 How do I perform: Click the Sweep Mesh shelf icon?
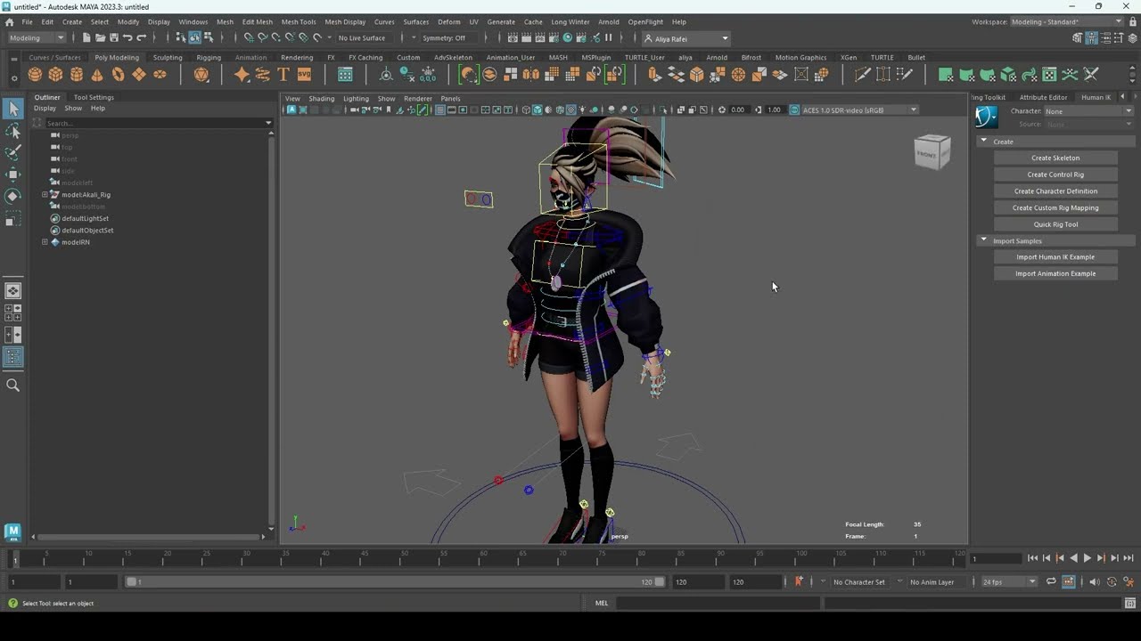[x=263, y=75]
